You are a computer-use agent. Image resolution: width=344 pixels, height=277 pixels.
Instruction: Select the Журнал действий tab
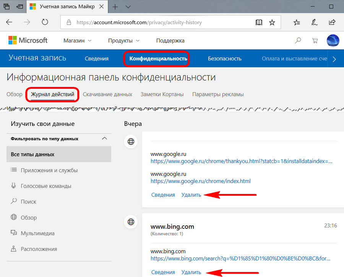click(52, 95)
